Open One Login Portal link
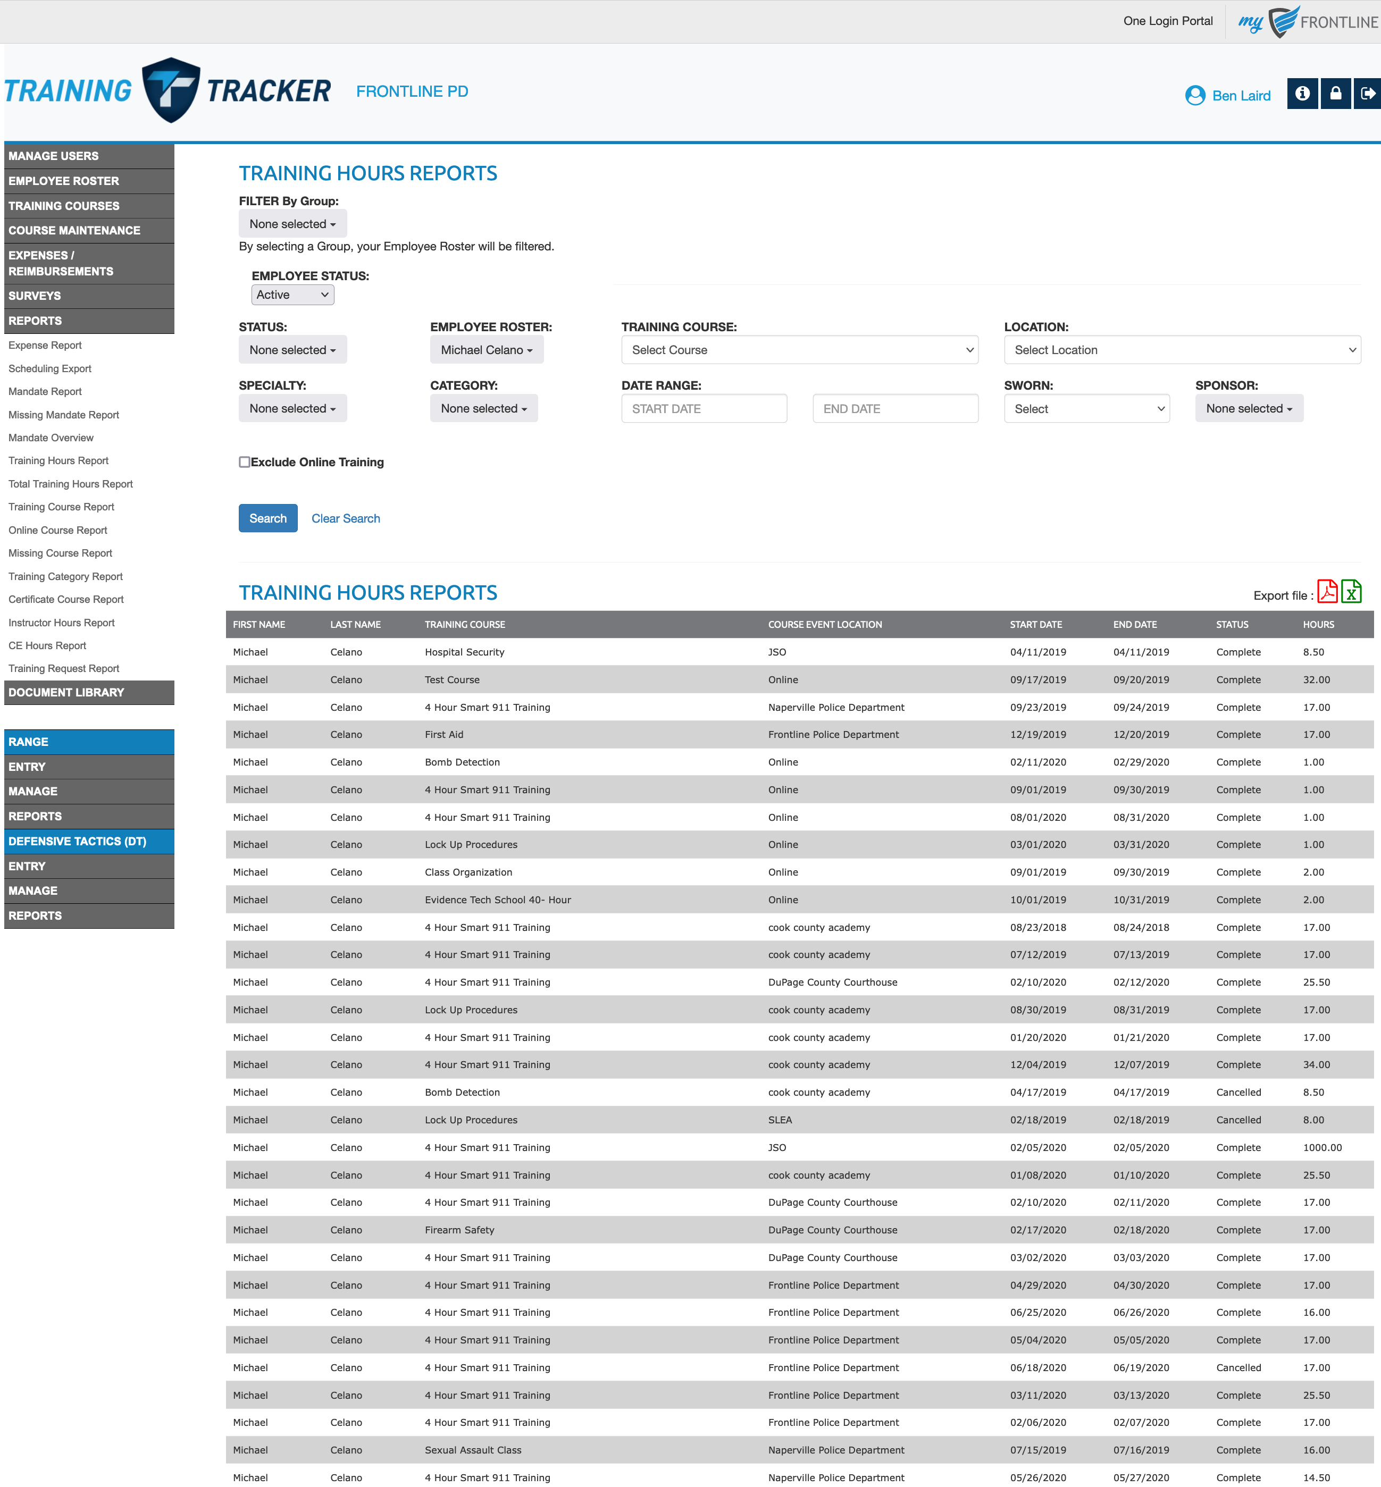Screen dimensions: 1381x1487 point(1167,21)
